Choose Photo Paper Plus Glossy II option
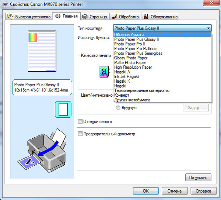The width and height of the screenshot is (221, 200). coord(162,39)
